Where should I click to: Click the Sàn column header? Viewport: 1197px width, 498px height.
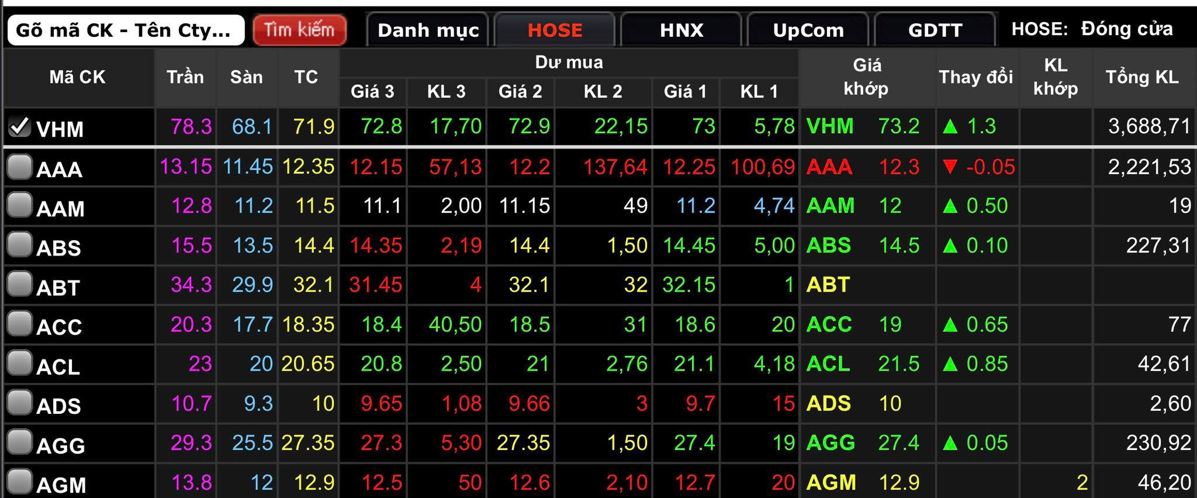coord(246,77)
